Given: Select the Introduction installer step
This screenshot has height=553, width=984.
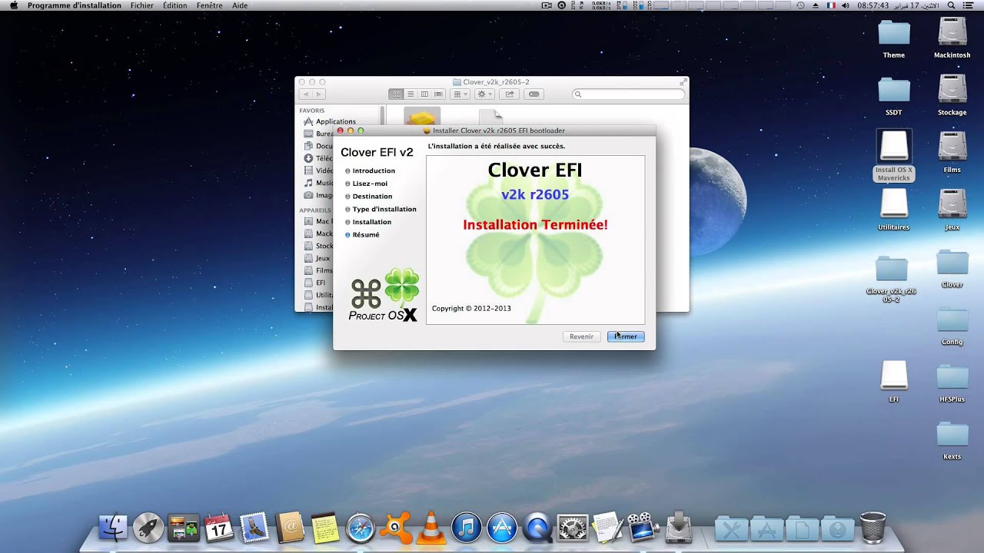Looking at the screenshot, I should tap(374, 171).
